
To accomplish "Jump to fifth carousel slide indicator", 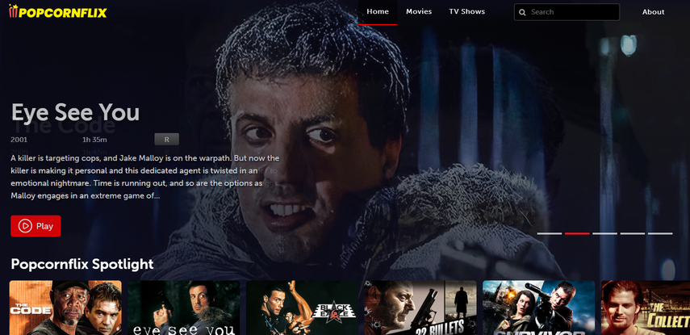I will (x=660, y=233).
